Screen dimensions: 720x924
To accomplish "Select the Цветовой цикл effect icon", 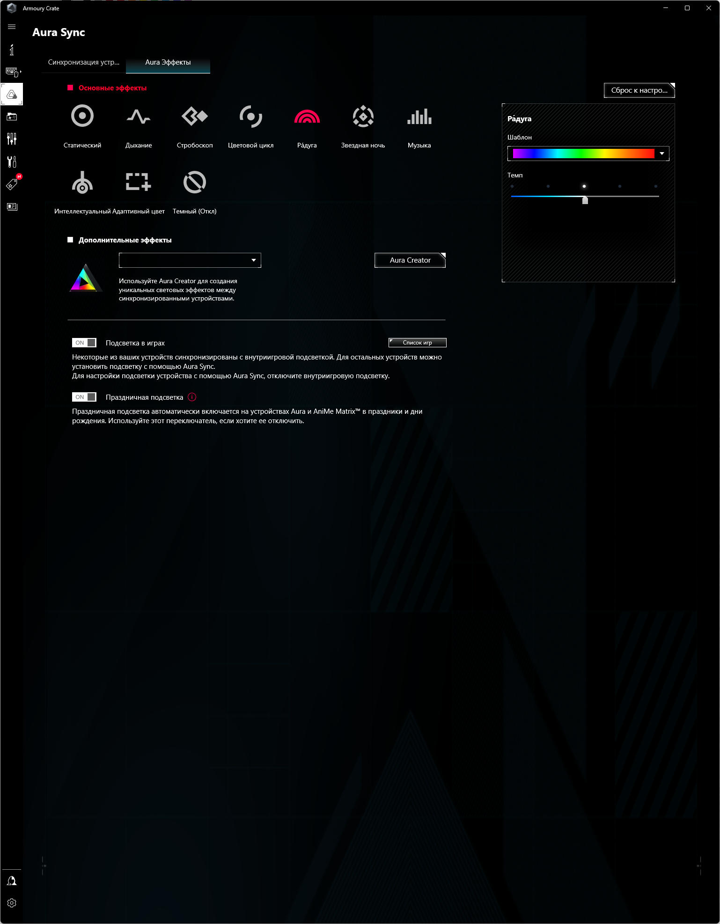I will pos(251,116).
